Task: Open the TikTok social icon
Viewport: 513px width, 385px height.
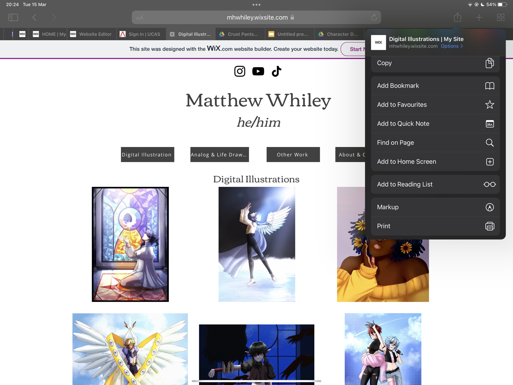Action: 276,71
